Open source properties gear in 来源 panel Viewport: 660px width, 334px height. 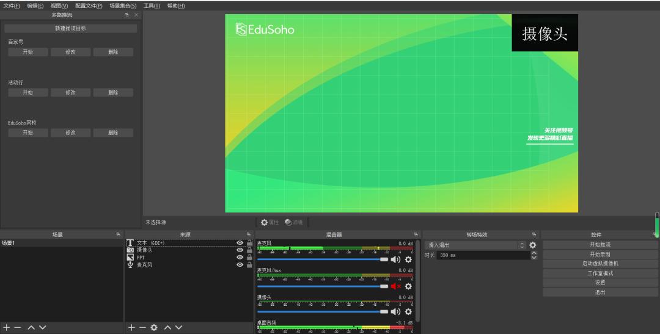[x=154, y=328]
